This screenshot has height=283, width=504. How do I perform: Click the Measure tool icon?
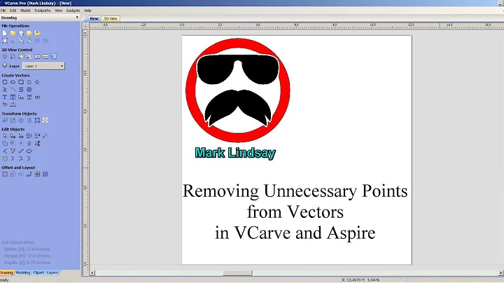point(45,136)
